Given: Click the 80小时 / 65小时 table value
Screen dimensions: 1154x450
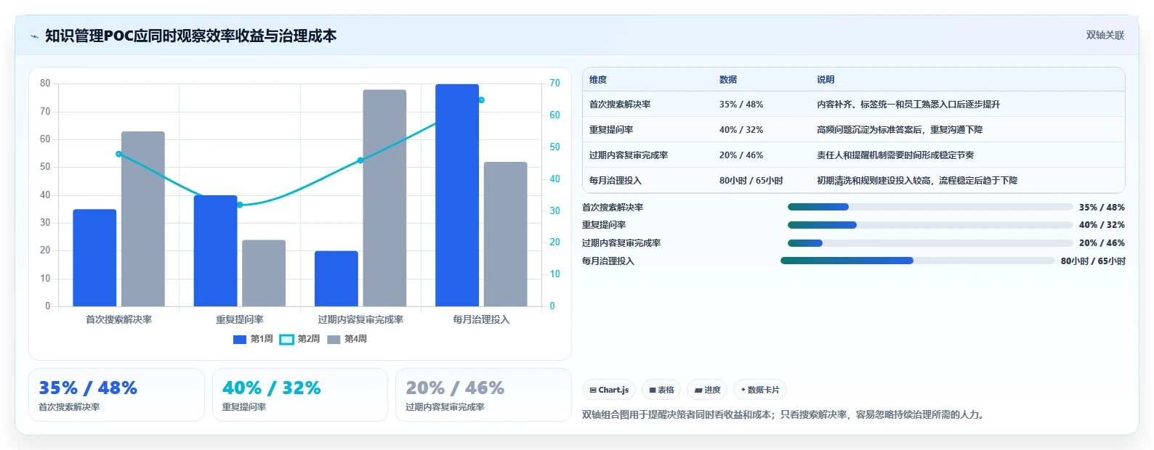Looking at the screenshot, I should (x=751, y=181).
